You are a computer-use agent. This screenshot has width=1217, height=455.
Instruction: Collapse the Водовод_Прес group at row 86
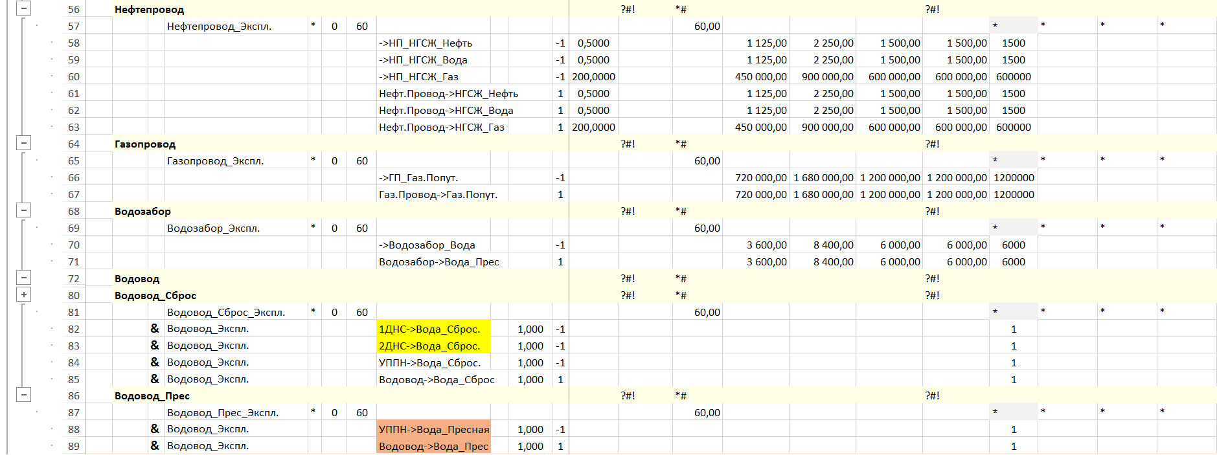pyautogui.click(x=23, y=395)
